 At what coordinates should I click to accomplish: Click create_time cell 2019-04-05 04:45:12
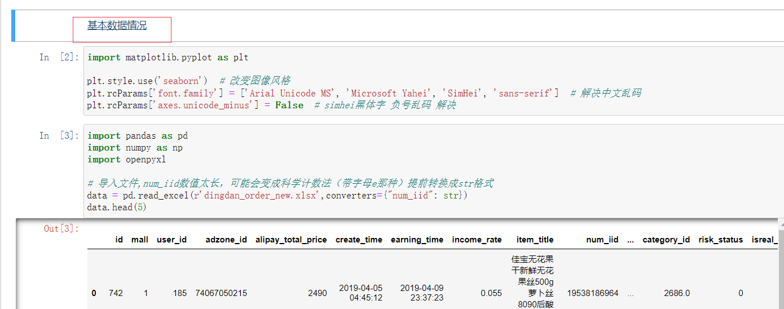pyautogui.click(x=360, y=293)
